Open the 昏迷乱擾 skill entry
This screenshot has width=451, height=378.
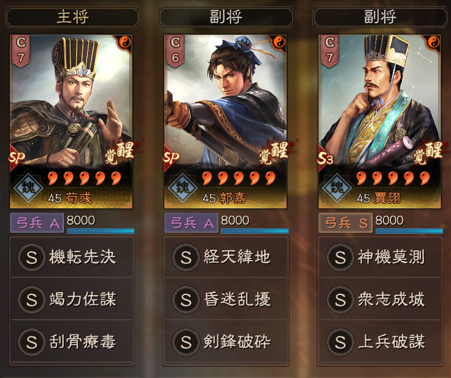226,299
